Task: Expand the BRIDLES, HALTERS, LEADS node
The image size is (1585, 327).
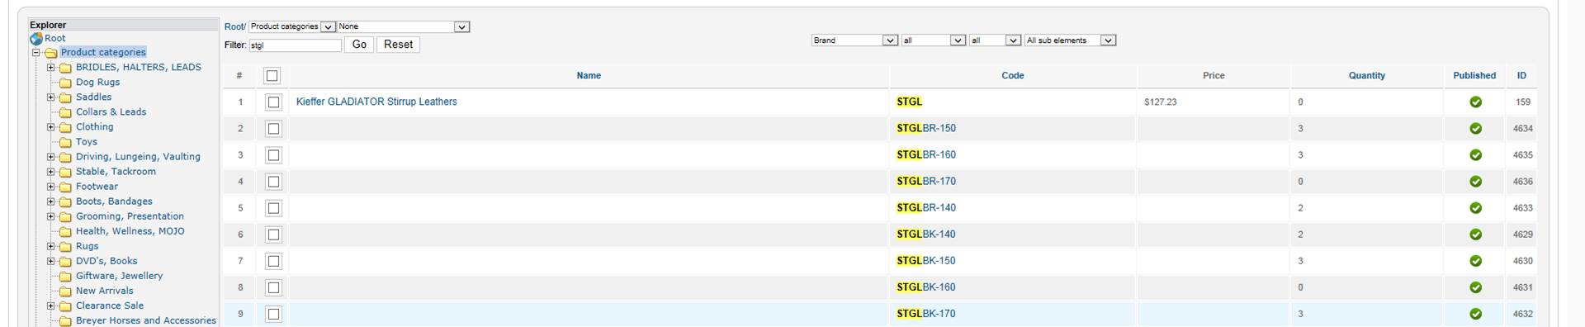Action: [51, 68]
